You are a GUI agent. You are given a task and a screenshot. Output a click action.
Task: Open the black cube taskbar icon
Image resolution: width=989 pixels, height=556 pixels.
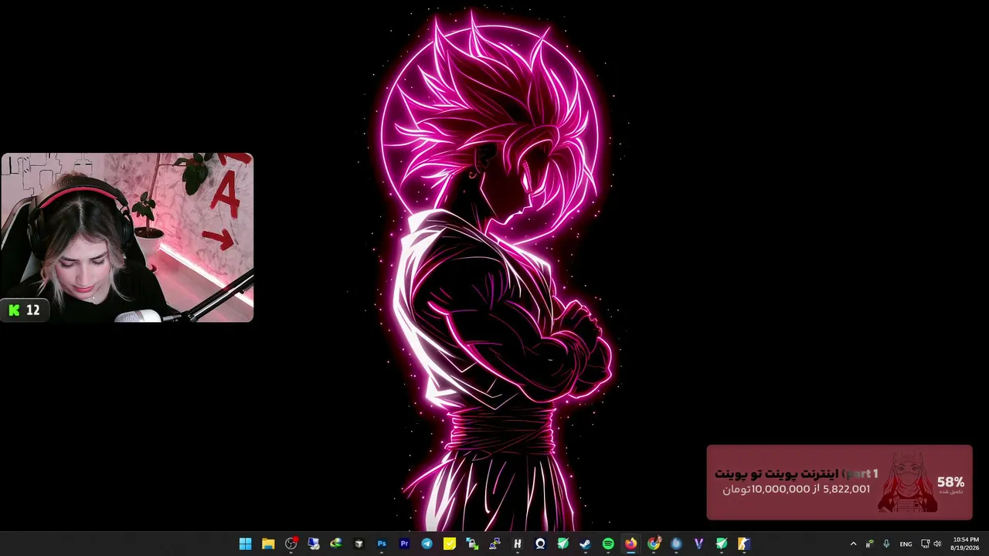click(x=359, y=544)
